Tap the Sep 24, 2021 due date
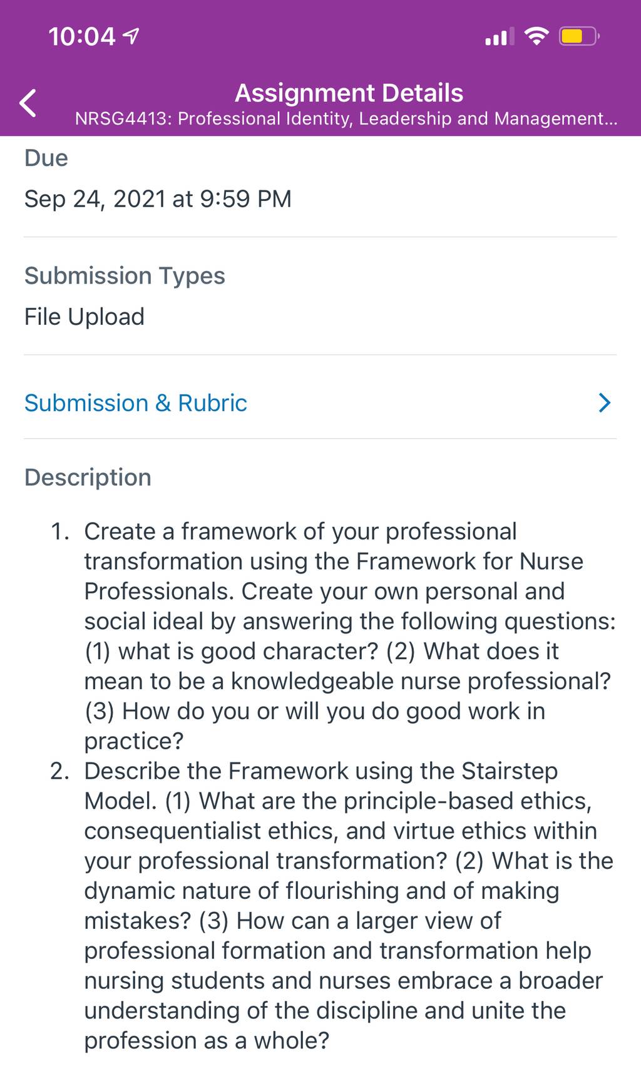The image size is (641, 1091). tap(158, 199)
